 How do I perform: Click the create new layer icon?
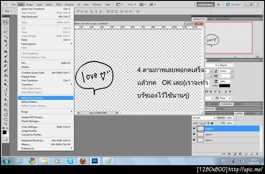[251, 154]
